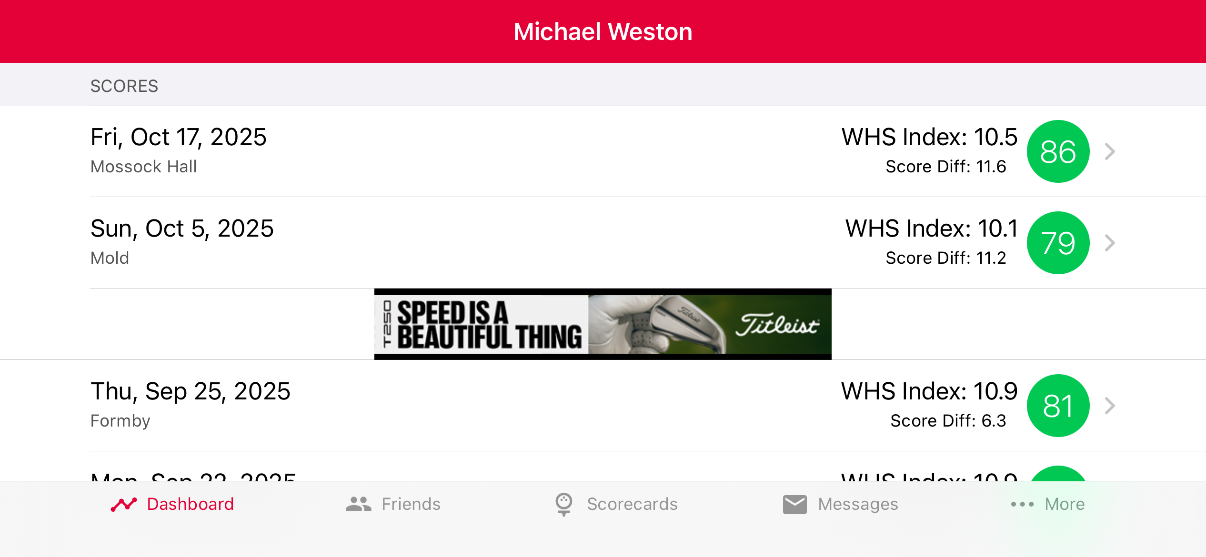Viewport: 1206px width, 557px height.
Task: Select the Mossock Hall course name
Action: point(143,167)
